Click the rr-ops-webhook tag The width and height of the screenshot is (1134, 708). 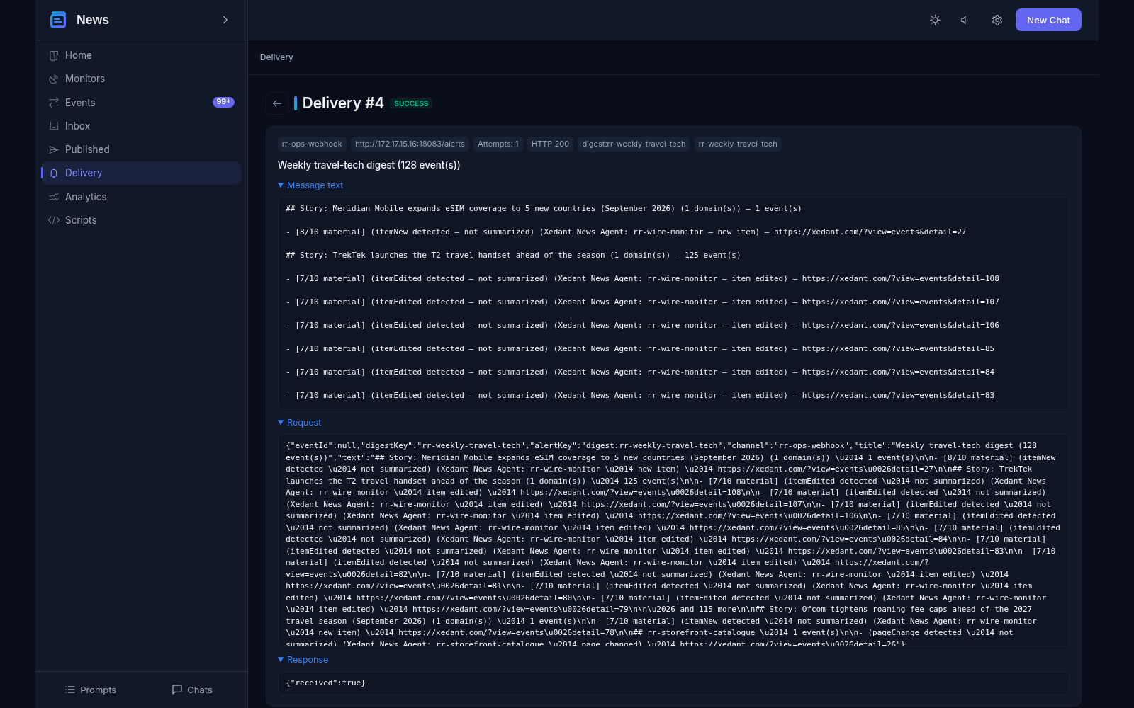tap(312, 144)
